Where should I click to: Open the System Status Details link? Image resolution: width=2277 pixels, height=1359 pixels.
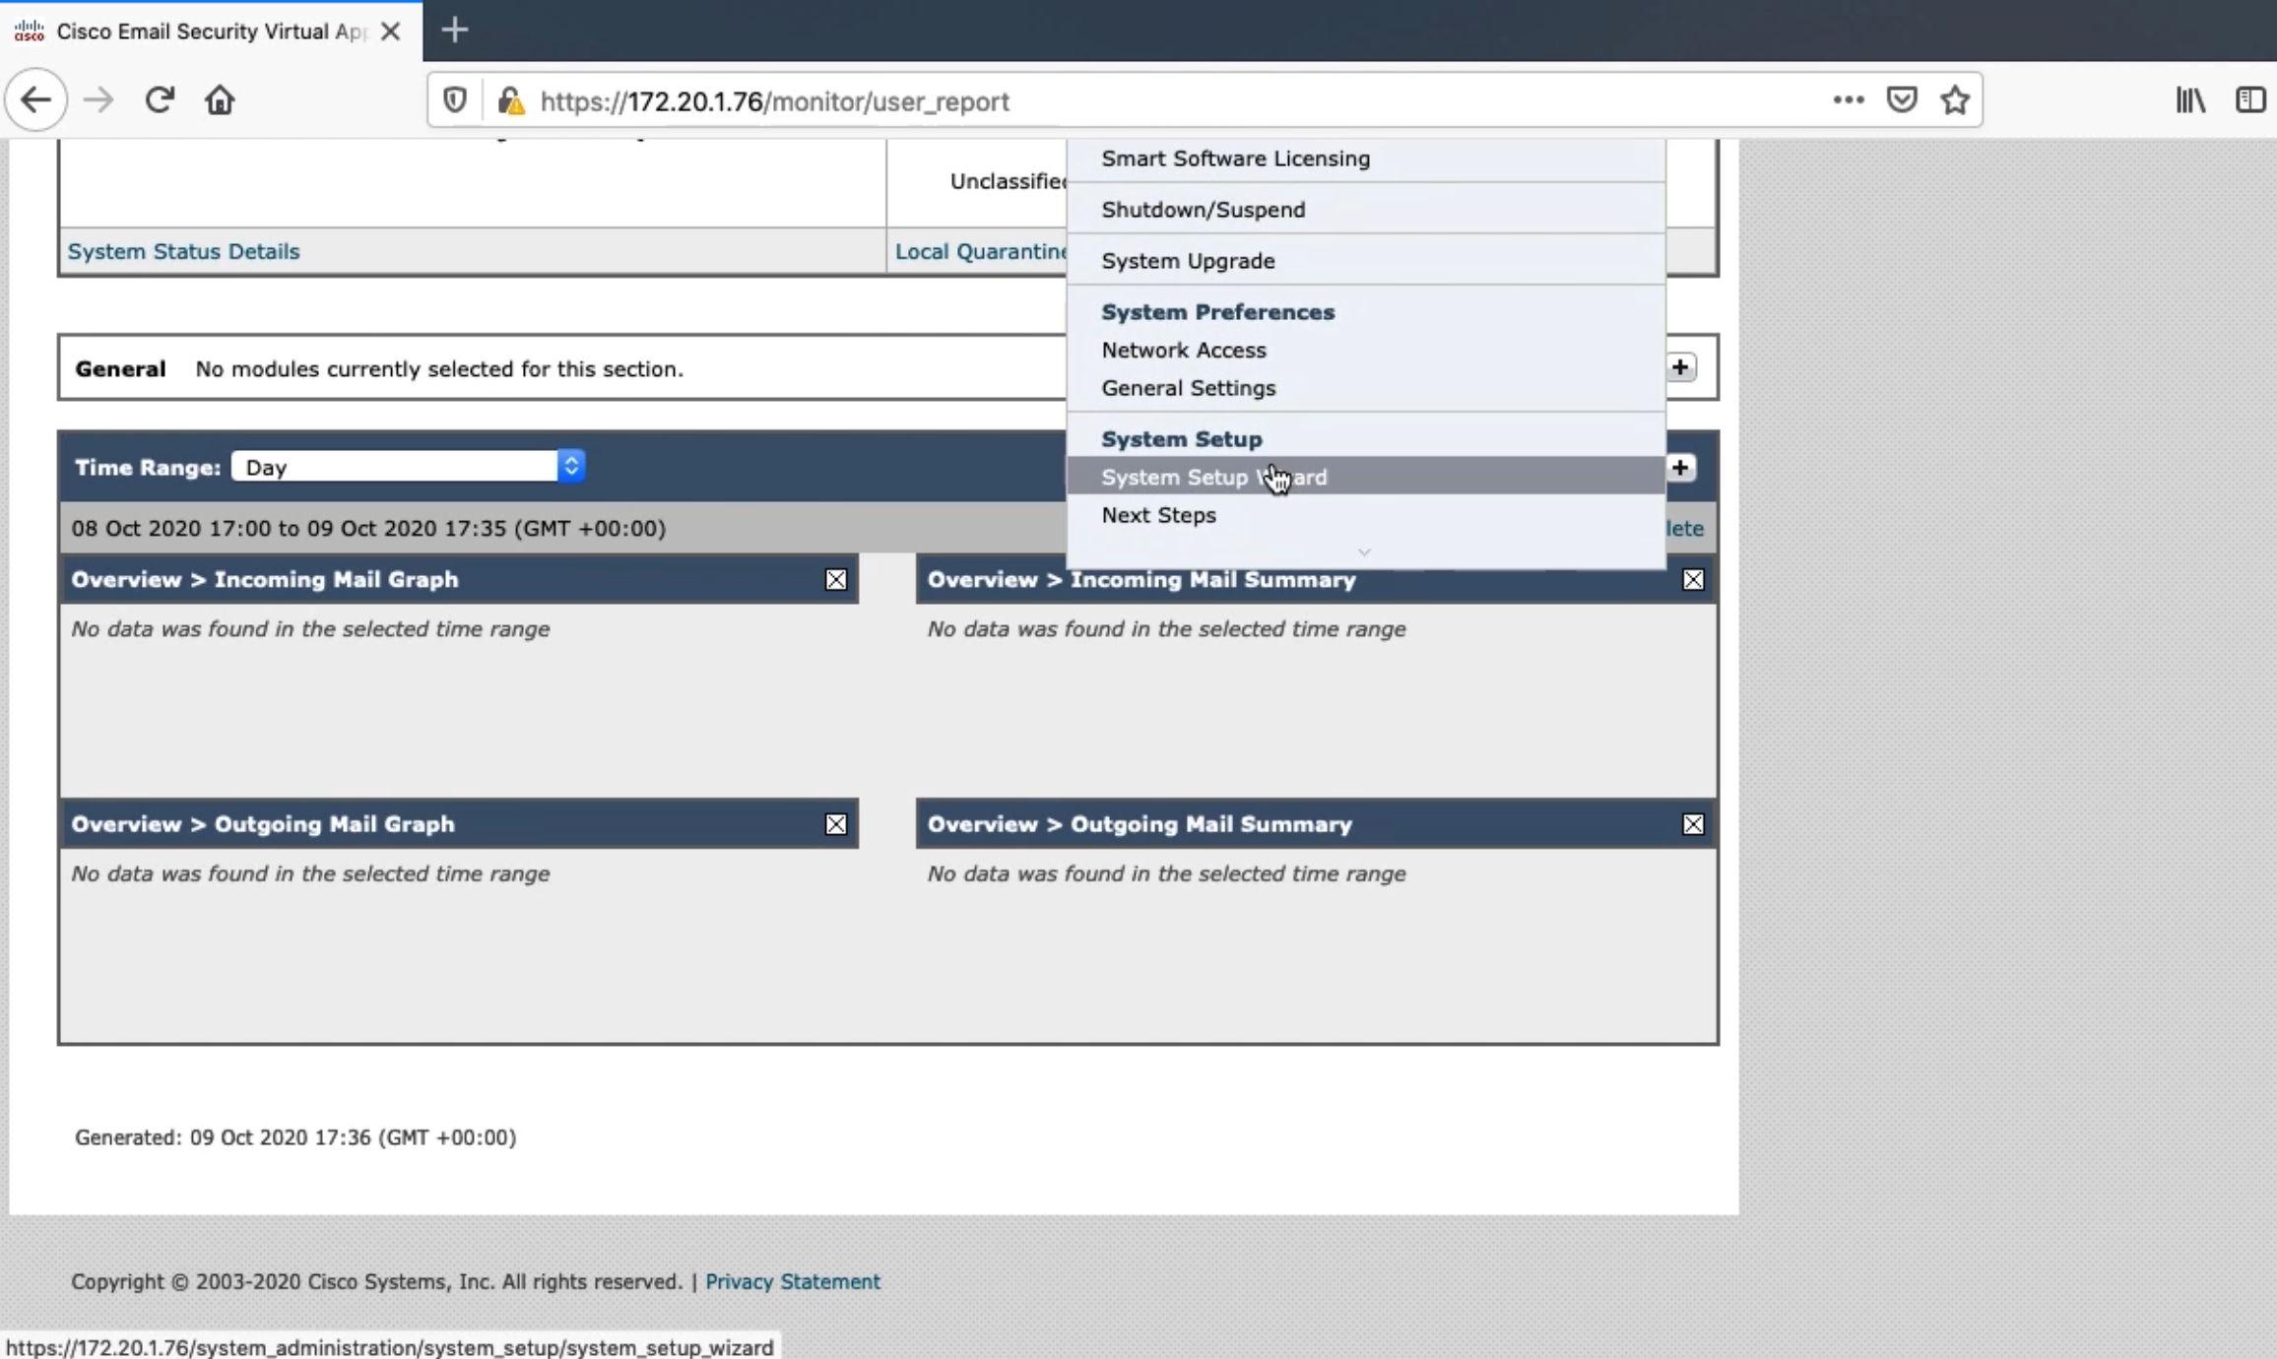tap(183, 251)
